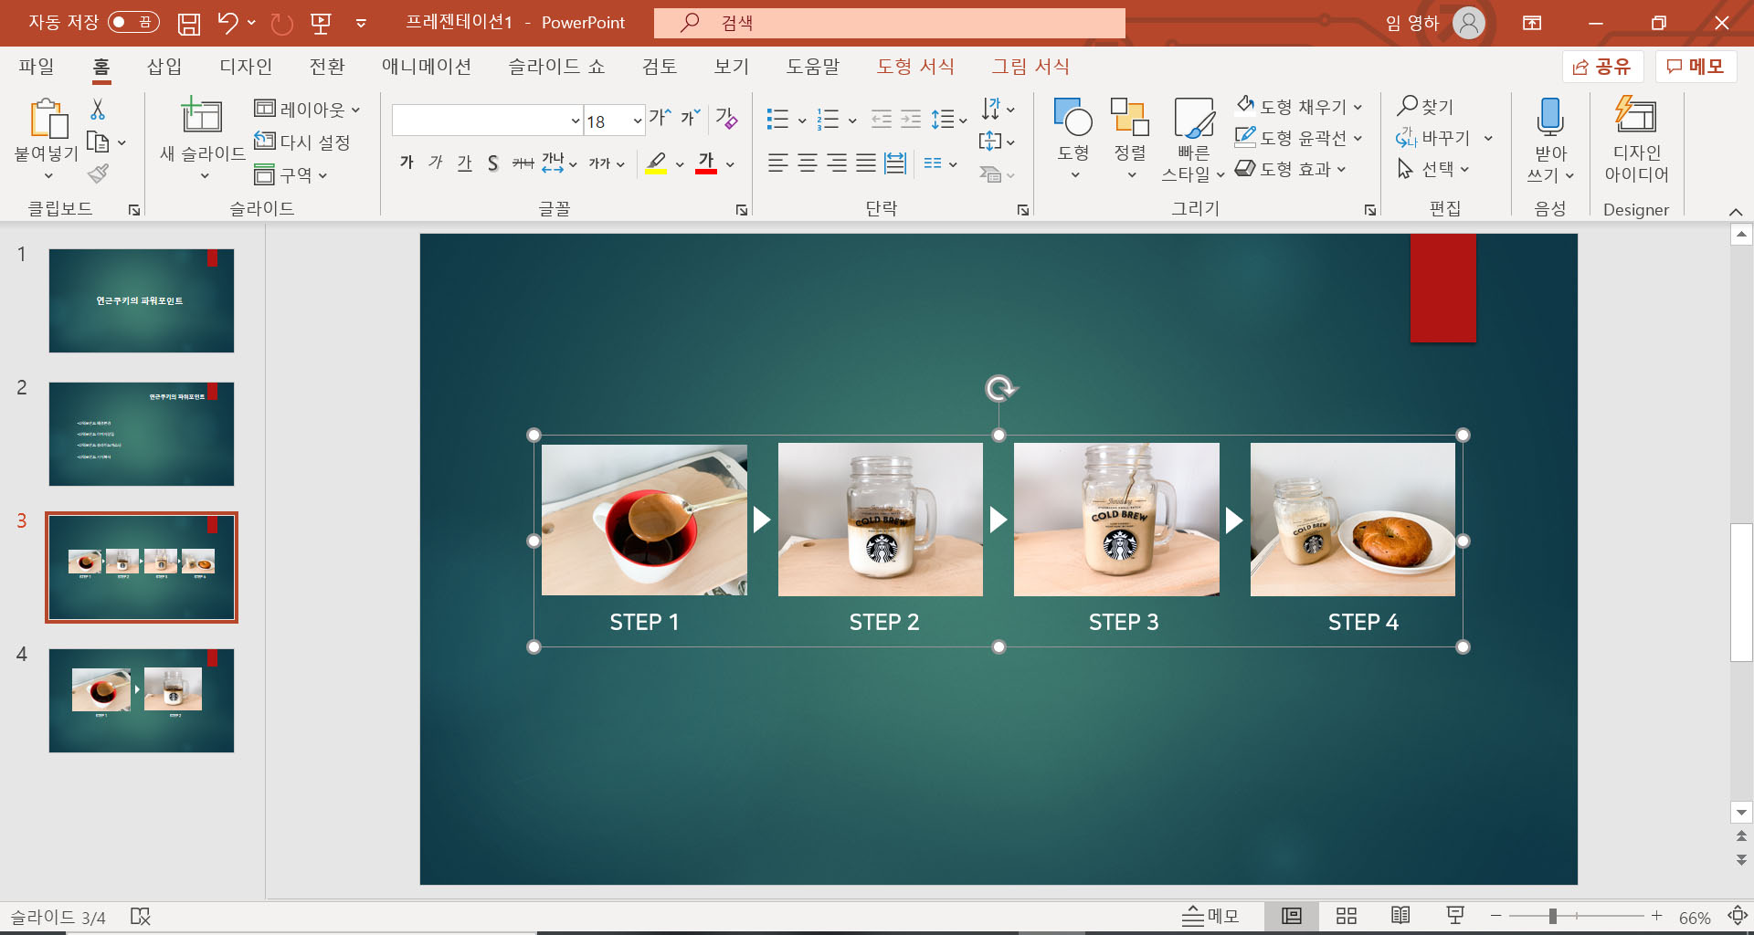Toggle text shadow (S)
This screenshot has height=935, width=1754.
(493, 163)
